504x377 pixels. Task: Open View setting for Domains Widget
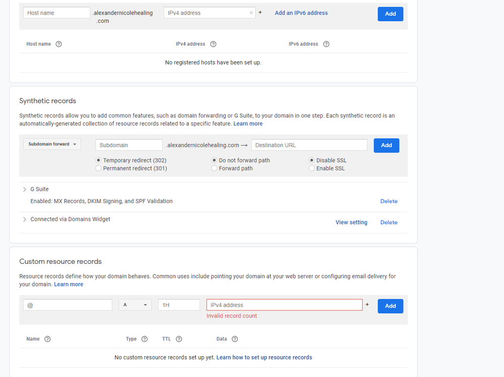tap(351, 222)
